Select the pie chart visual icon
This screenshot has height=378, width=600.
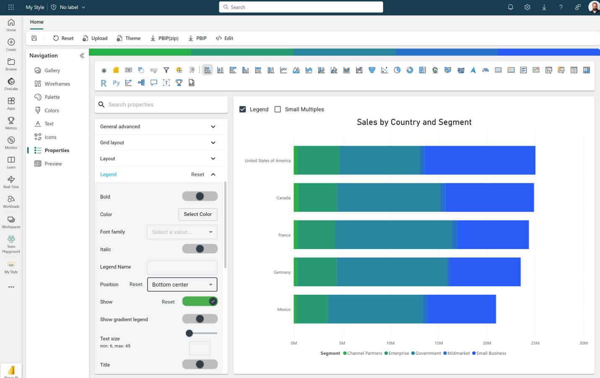(397, 70)
